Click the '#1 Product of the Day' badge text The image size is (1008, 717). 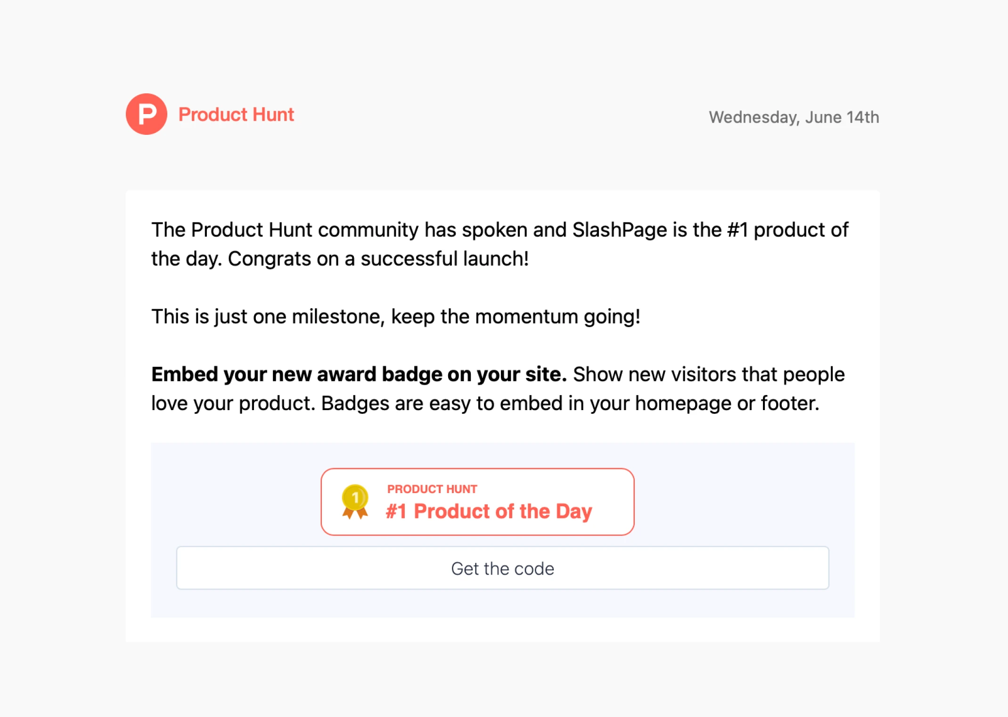pyautogui.click(x=488, y=511)
